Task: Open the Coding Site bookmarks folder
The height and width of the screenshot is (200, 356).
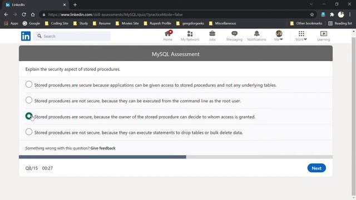Action: coord(57,23)
